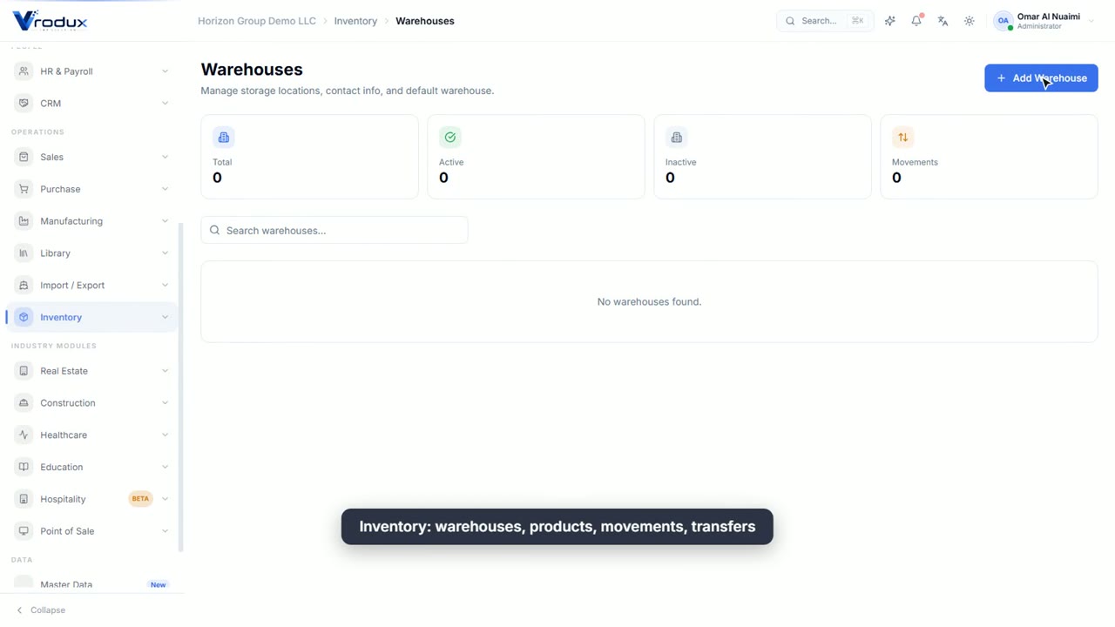The image size is (1115, 627).
Task: Expand the Real Estate chevron
Action: [x=165, y=371]
